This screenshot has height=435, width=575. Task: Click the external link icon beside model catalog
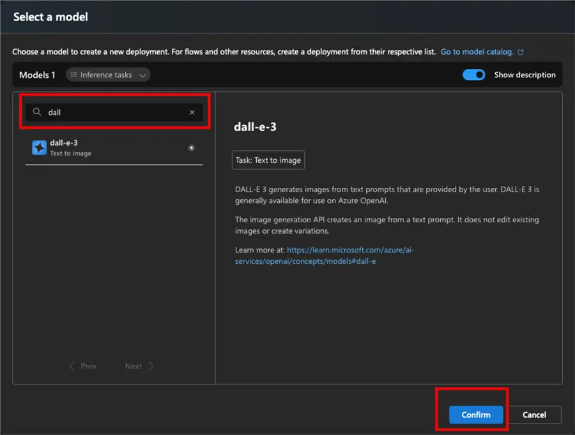[521, 52]
